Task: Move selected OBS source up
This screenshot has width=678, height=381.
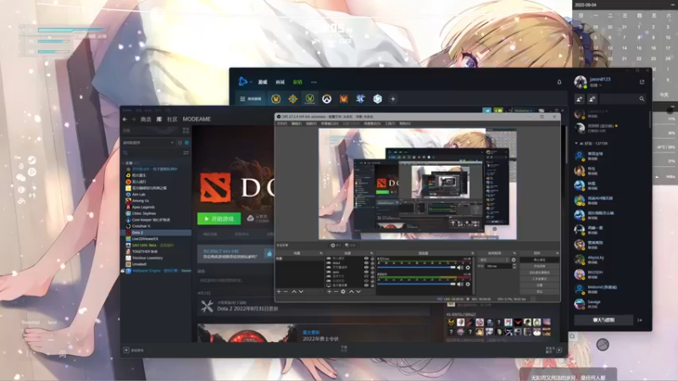Action: coord(351,291)
